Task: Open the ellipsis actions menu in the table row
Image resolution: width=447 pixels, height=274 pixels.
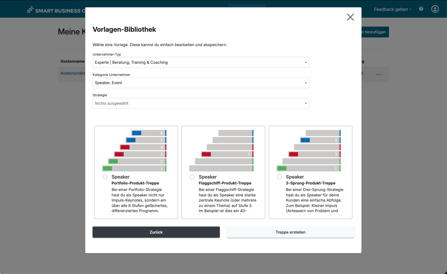Action: (378, 74)
